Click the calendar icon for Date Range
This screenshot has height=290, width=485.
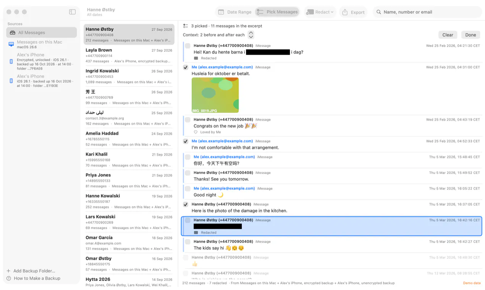point(221,12)
